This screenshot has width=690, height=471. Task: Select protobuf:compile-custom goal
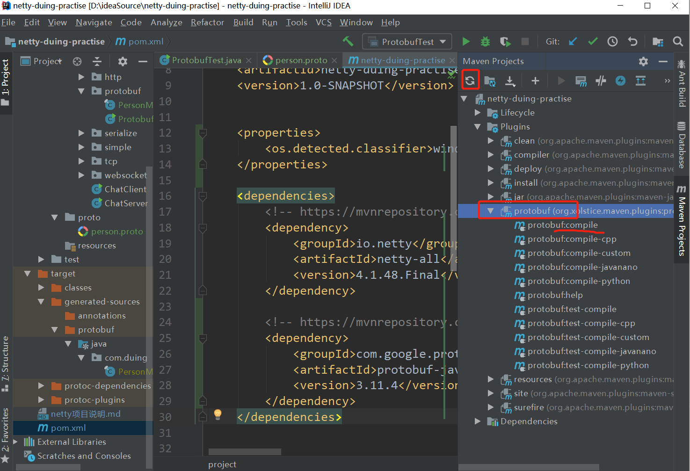(579, 253)
